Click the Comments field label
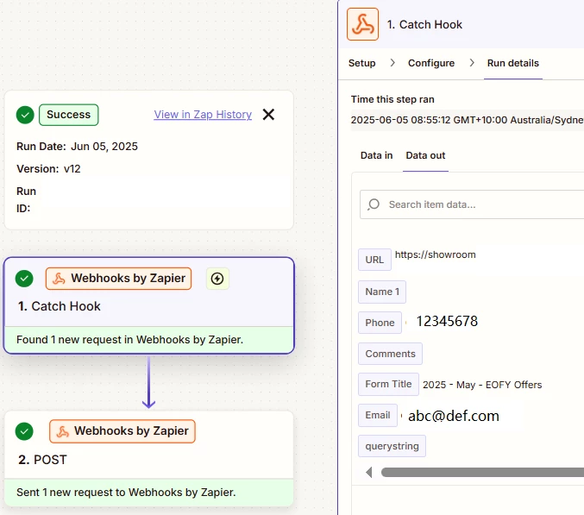This screenshot has height=515, width=584. 390,354
